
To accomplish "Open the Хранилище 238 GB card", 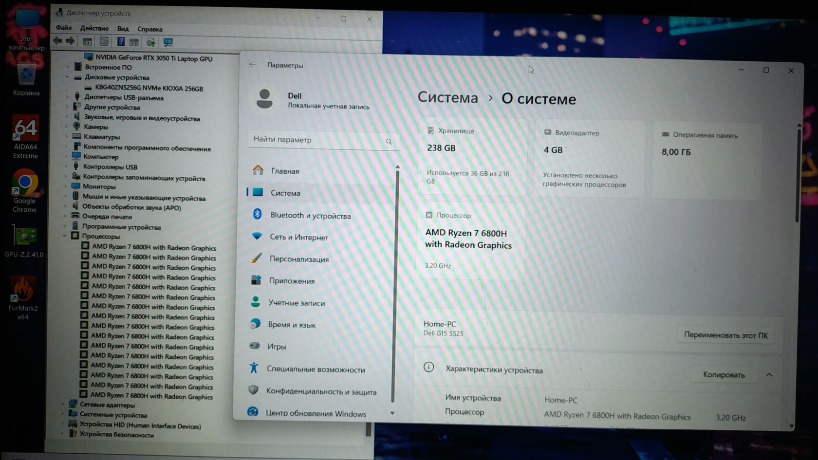I will click(x=472, y=157).
